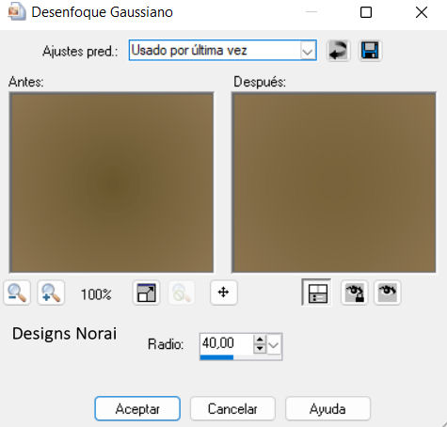Click the fit image to window icon
Image resolution: width=447 pixels, height=427 pixels.
click(x=146, y=293)
